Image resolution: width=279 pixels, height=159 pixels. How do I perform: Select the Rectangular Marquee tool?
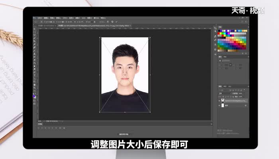click(34, 32)
